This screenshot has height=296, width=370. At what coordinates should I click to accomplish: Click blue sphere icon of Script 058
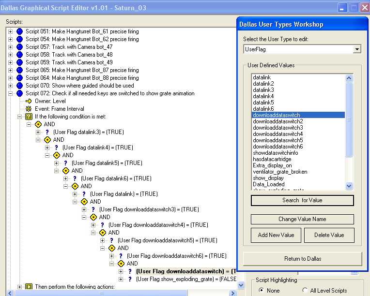click(x=19, y=55)
